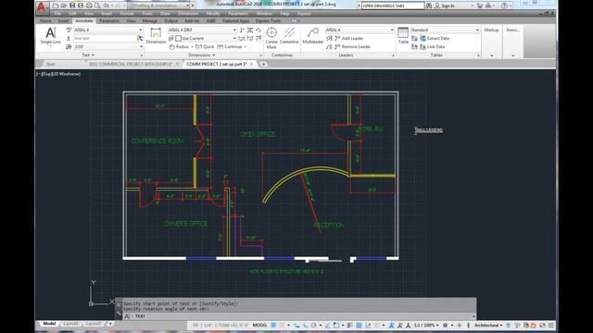Viewport: 593px width, 333px height.
Task: Open the Modify menu in menu bar
Action: point(213,14)
